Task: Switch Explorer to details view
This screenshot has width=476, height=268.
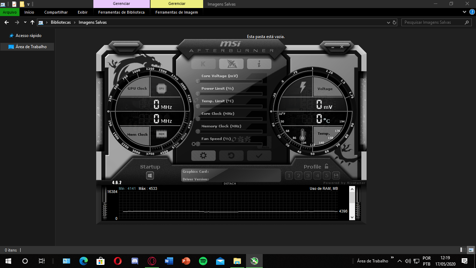Action: click(463, 250)
